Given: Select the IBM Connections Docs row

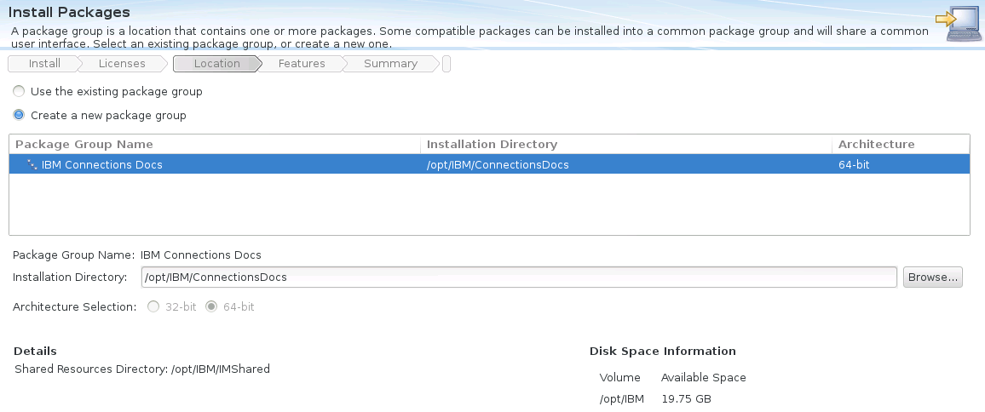Looking at the screenshot, I should click(489, 164).
